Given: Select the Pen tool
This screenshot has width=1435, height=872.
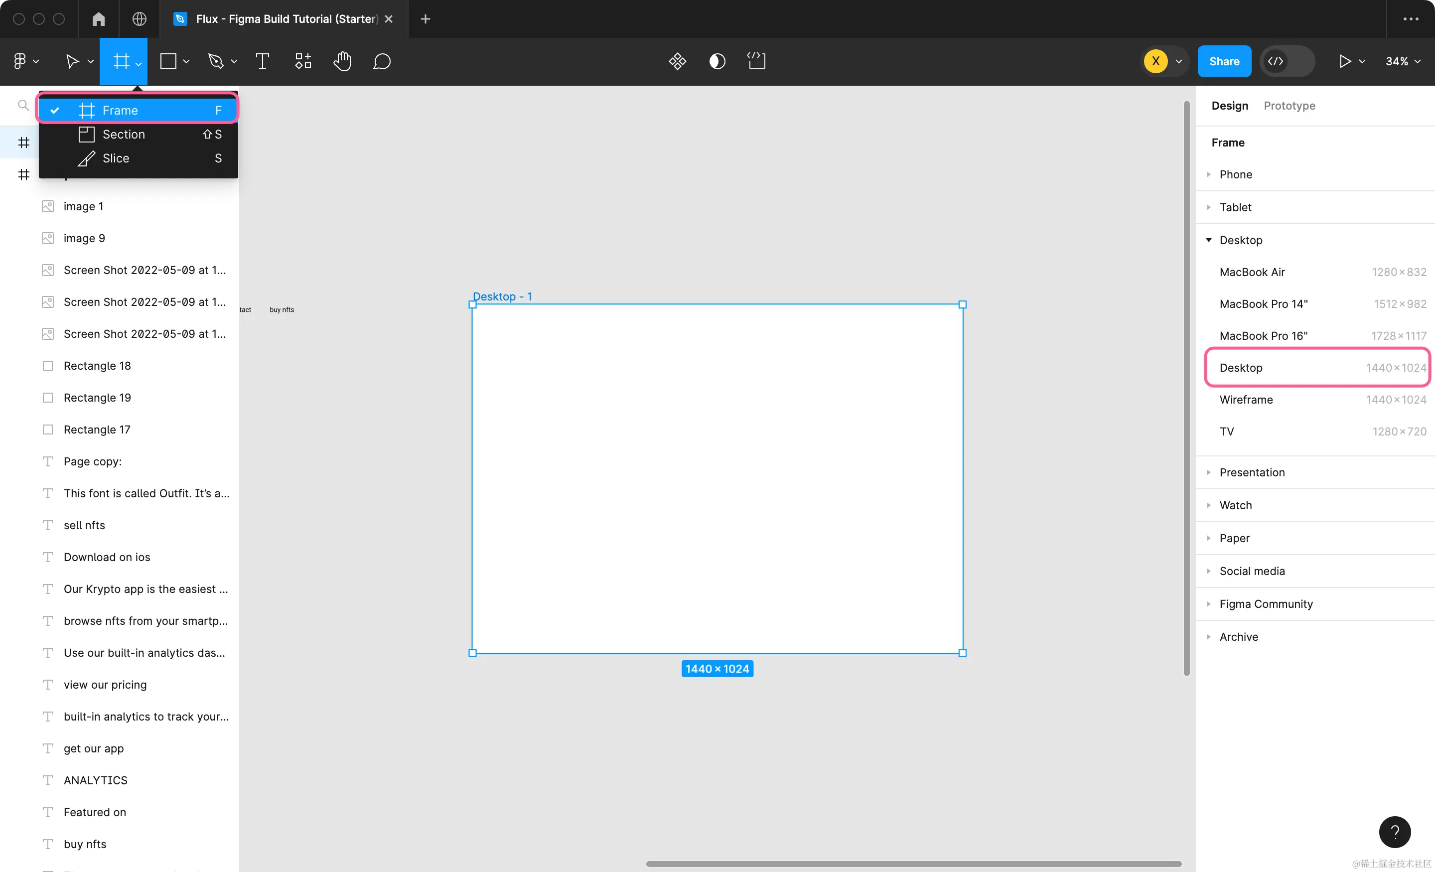Looking at the screenshot, I should (216, 61).
